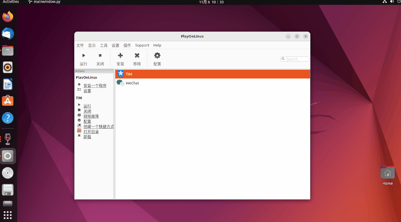The width and height of the screenshot is (401, 222).
Task: Click the 排除故障 debug link
Action: point(91,116)
